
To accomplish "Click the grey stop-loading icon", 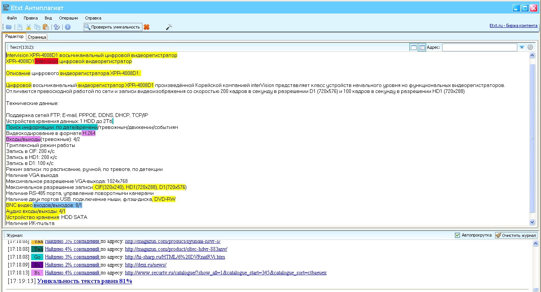I will click(x=530, y=47).
